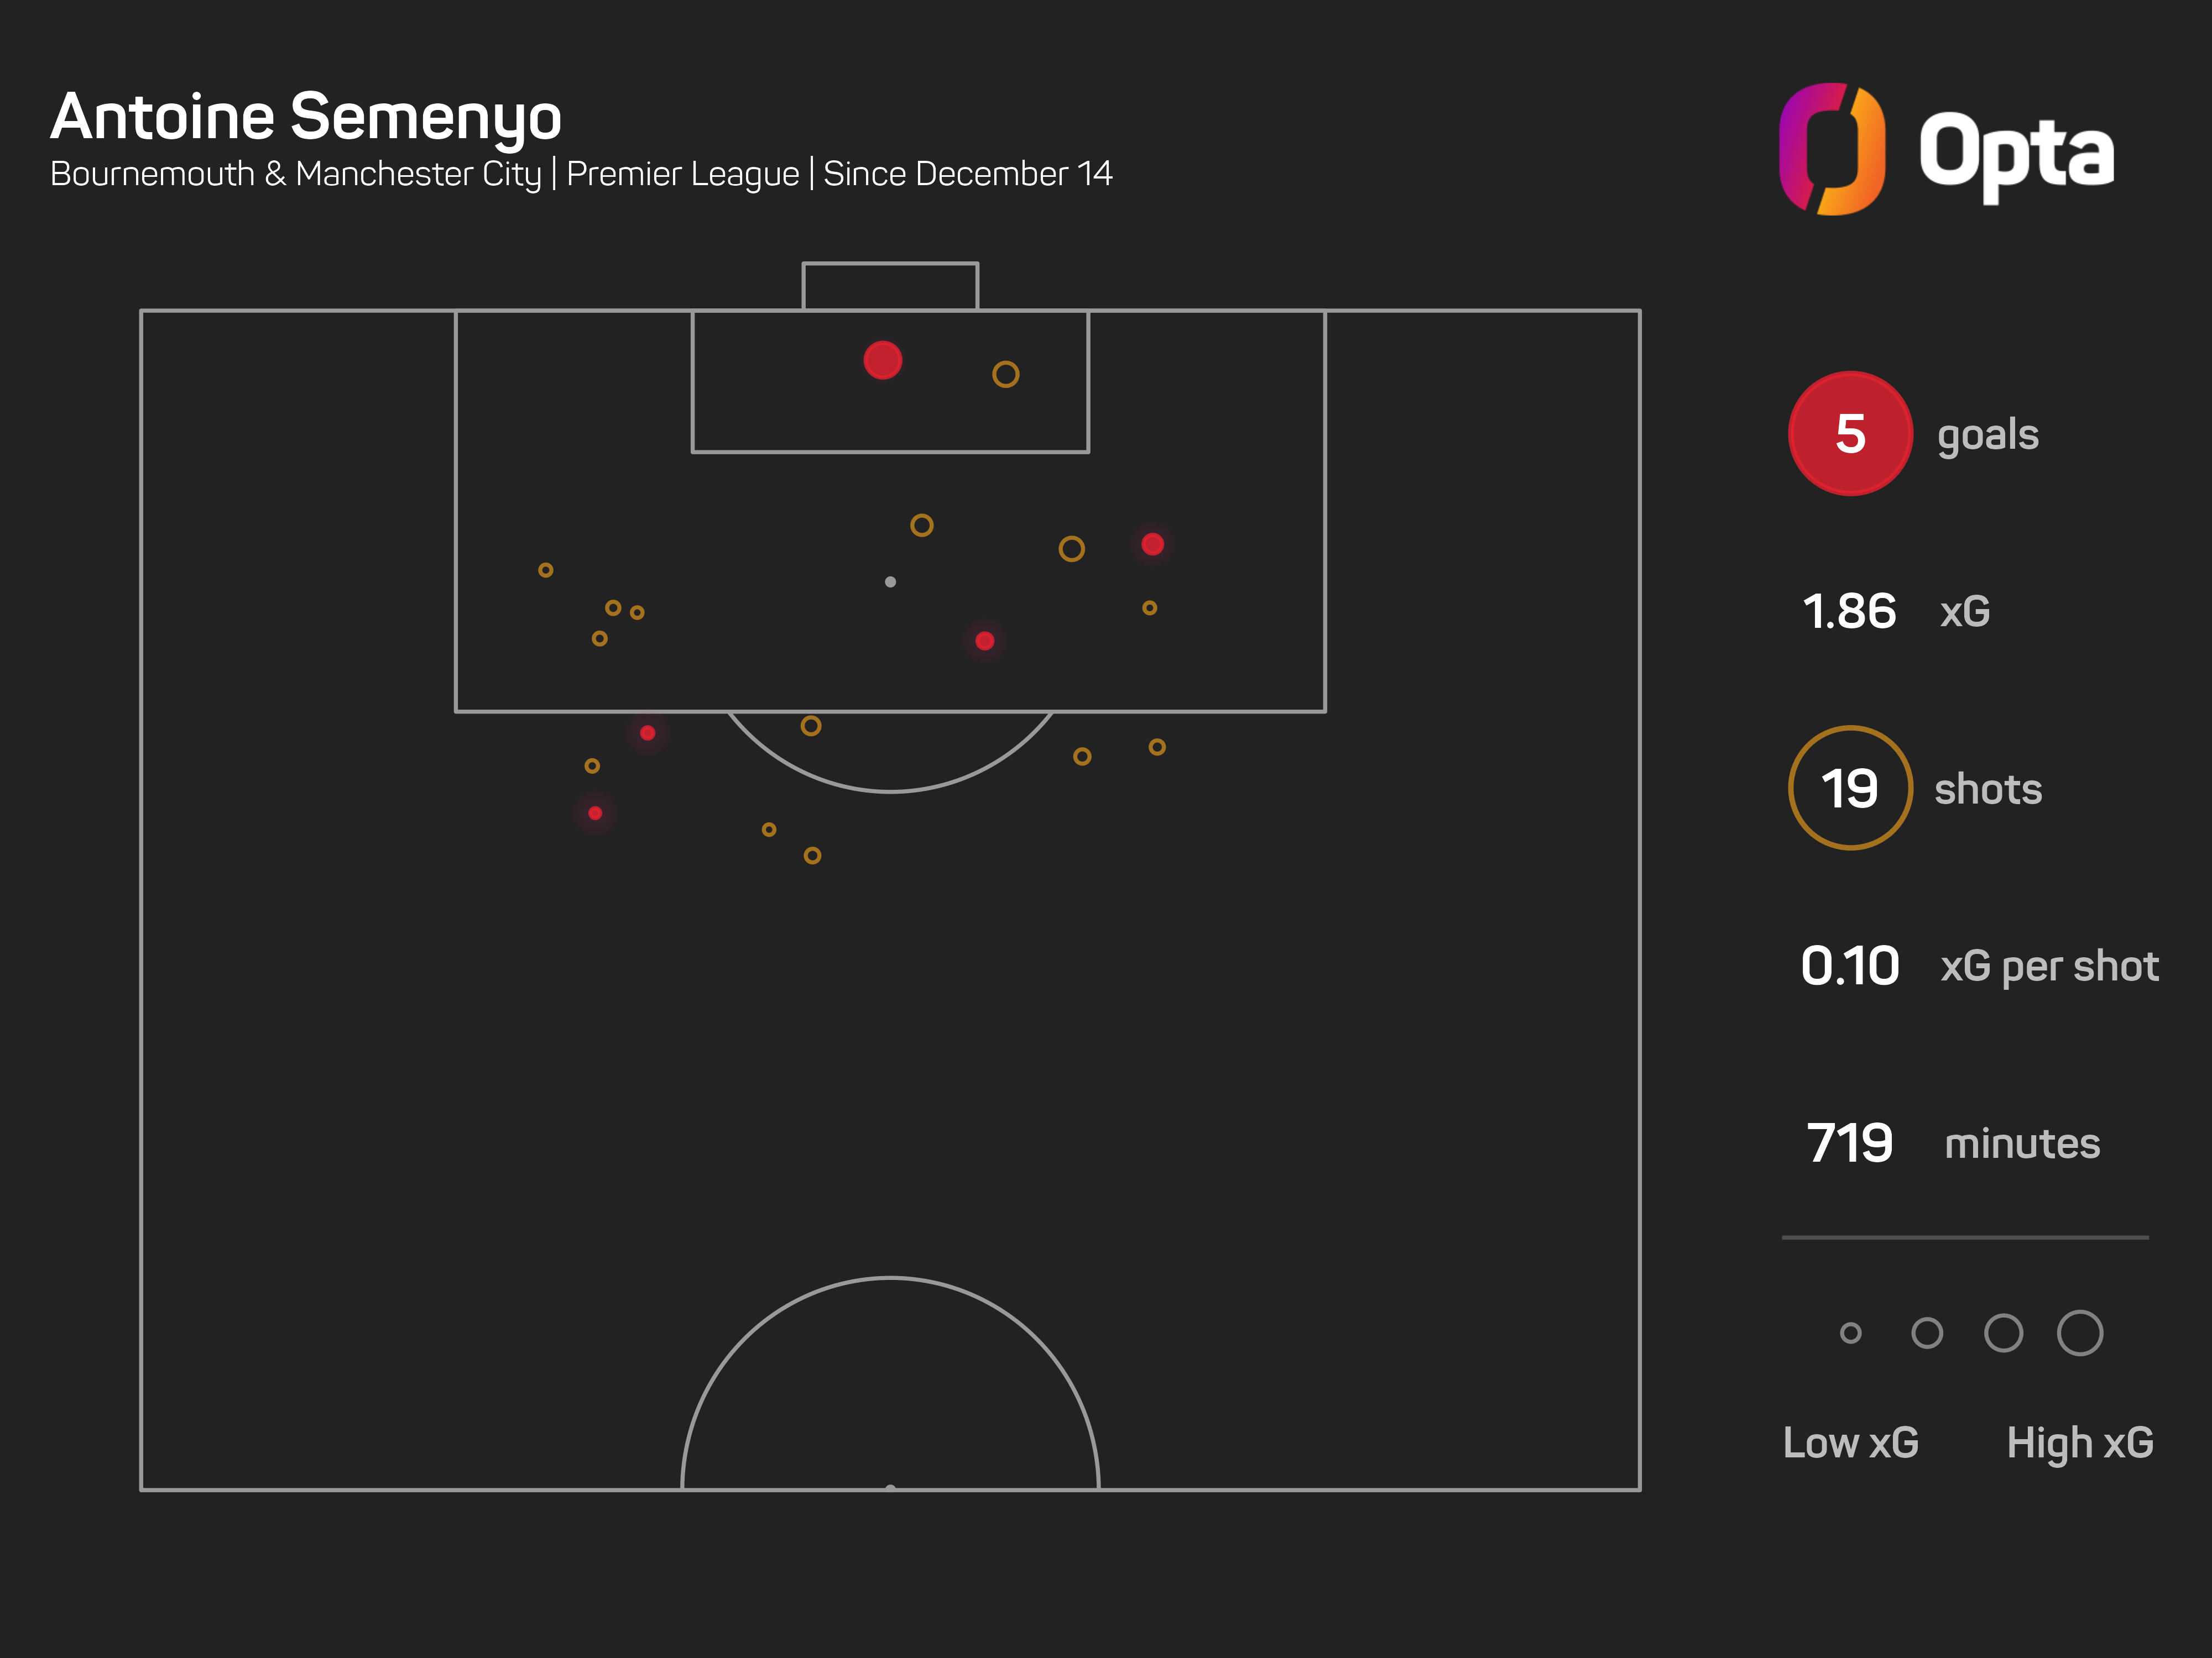Select the smallest xG legend circle

click(1850, 1333)
